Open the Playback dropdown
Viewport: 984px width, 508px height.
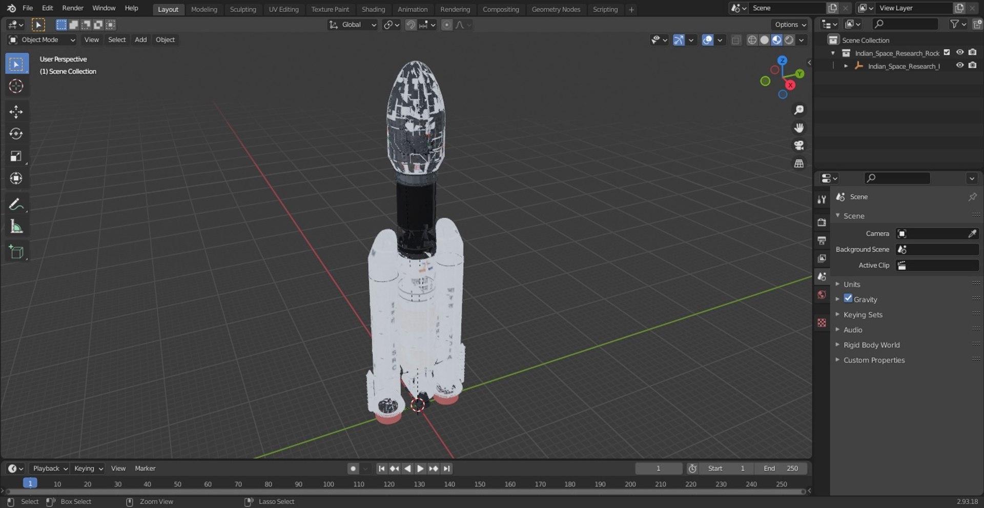click(x=50, y=469)
